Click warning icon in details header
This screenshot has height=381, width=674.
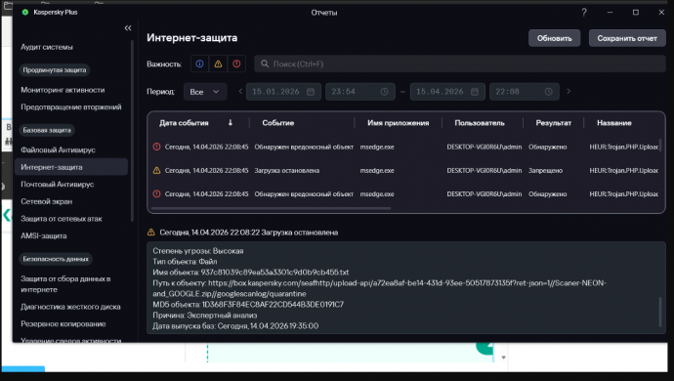[x=150, y=233]
